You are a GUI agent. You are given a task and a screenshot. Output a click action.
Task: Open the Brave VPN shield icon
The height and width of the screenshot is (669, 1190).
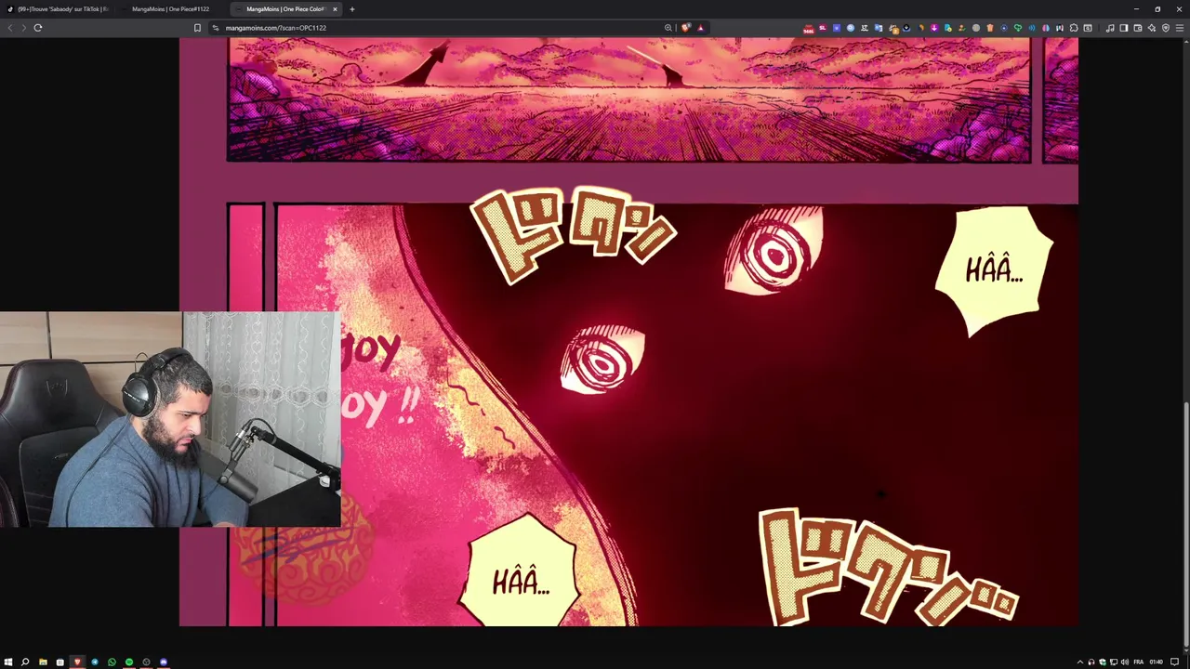click(x=1166, y=28)
